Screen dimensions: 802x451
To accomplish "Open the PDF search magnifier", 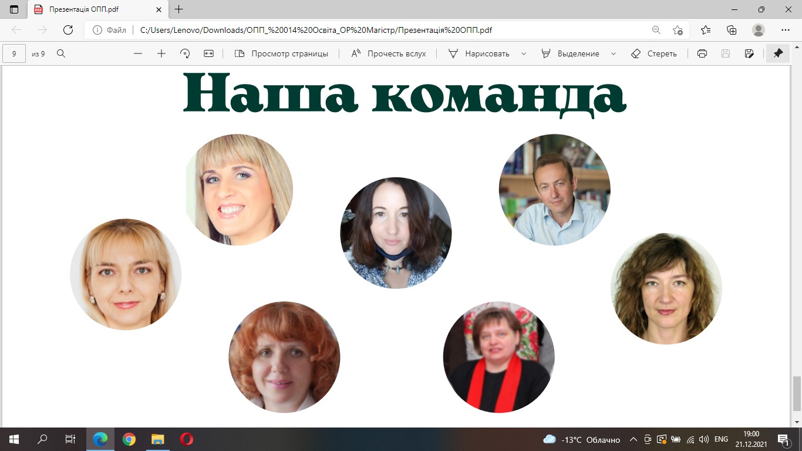I will 61,53.
